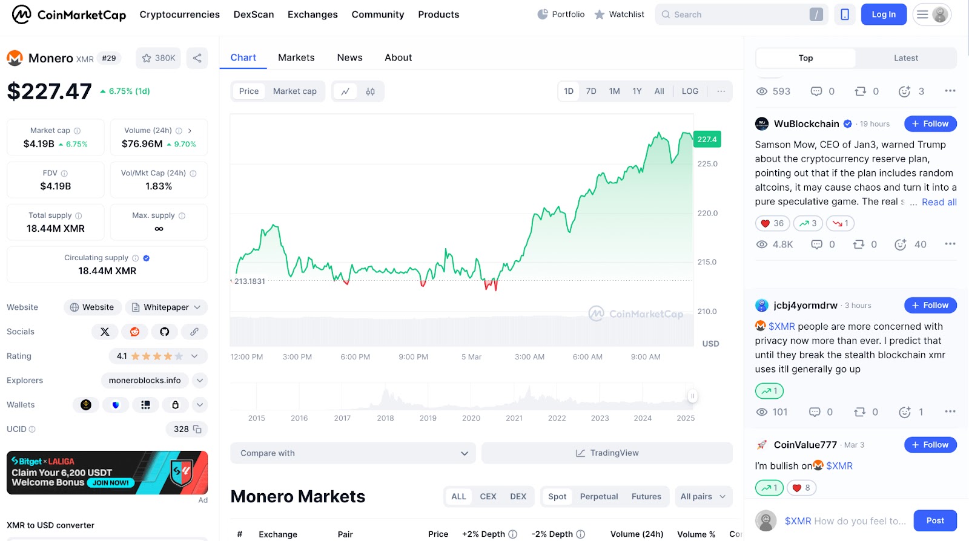Filter markets by CEX
The image size is (969, 541).
[488, 497]
